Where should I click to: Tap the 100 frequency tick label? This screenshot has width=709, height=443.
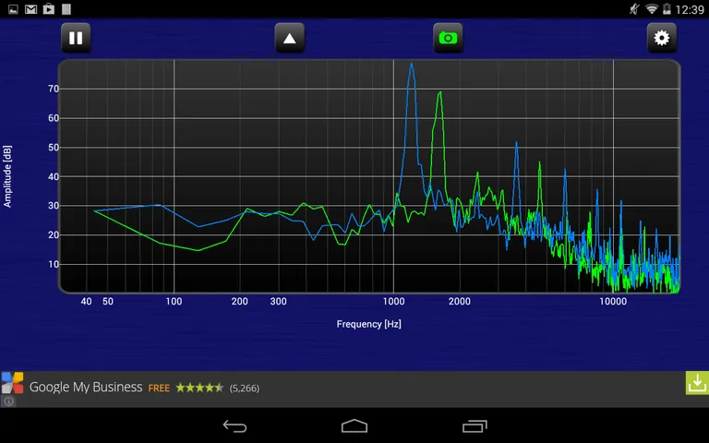tap(174, 302)
